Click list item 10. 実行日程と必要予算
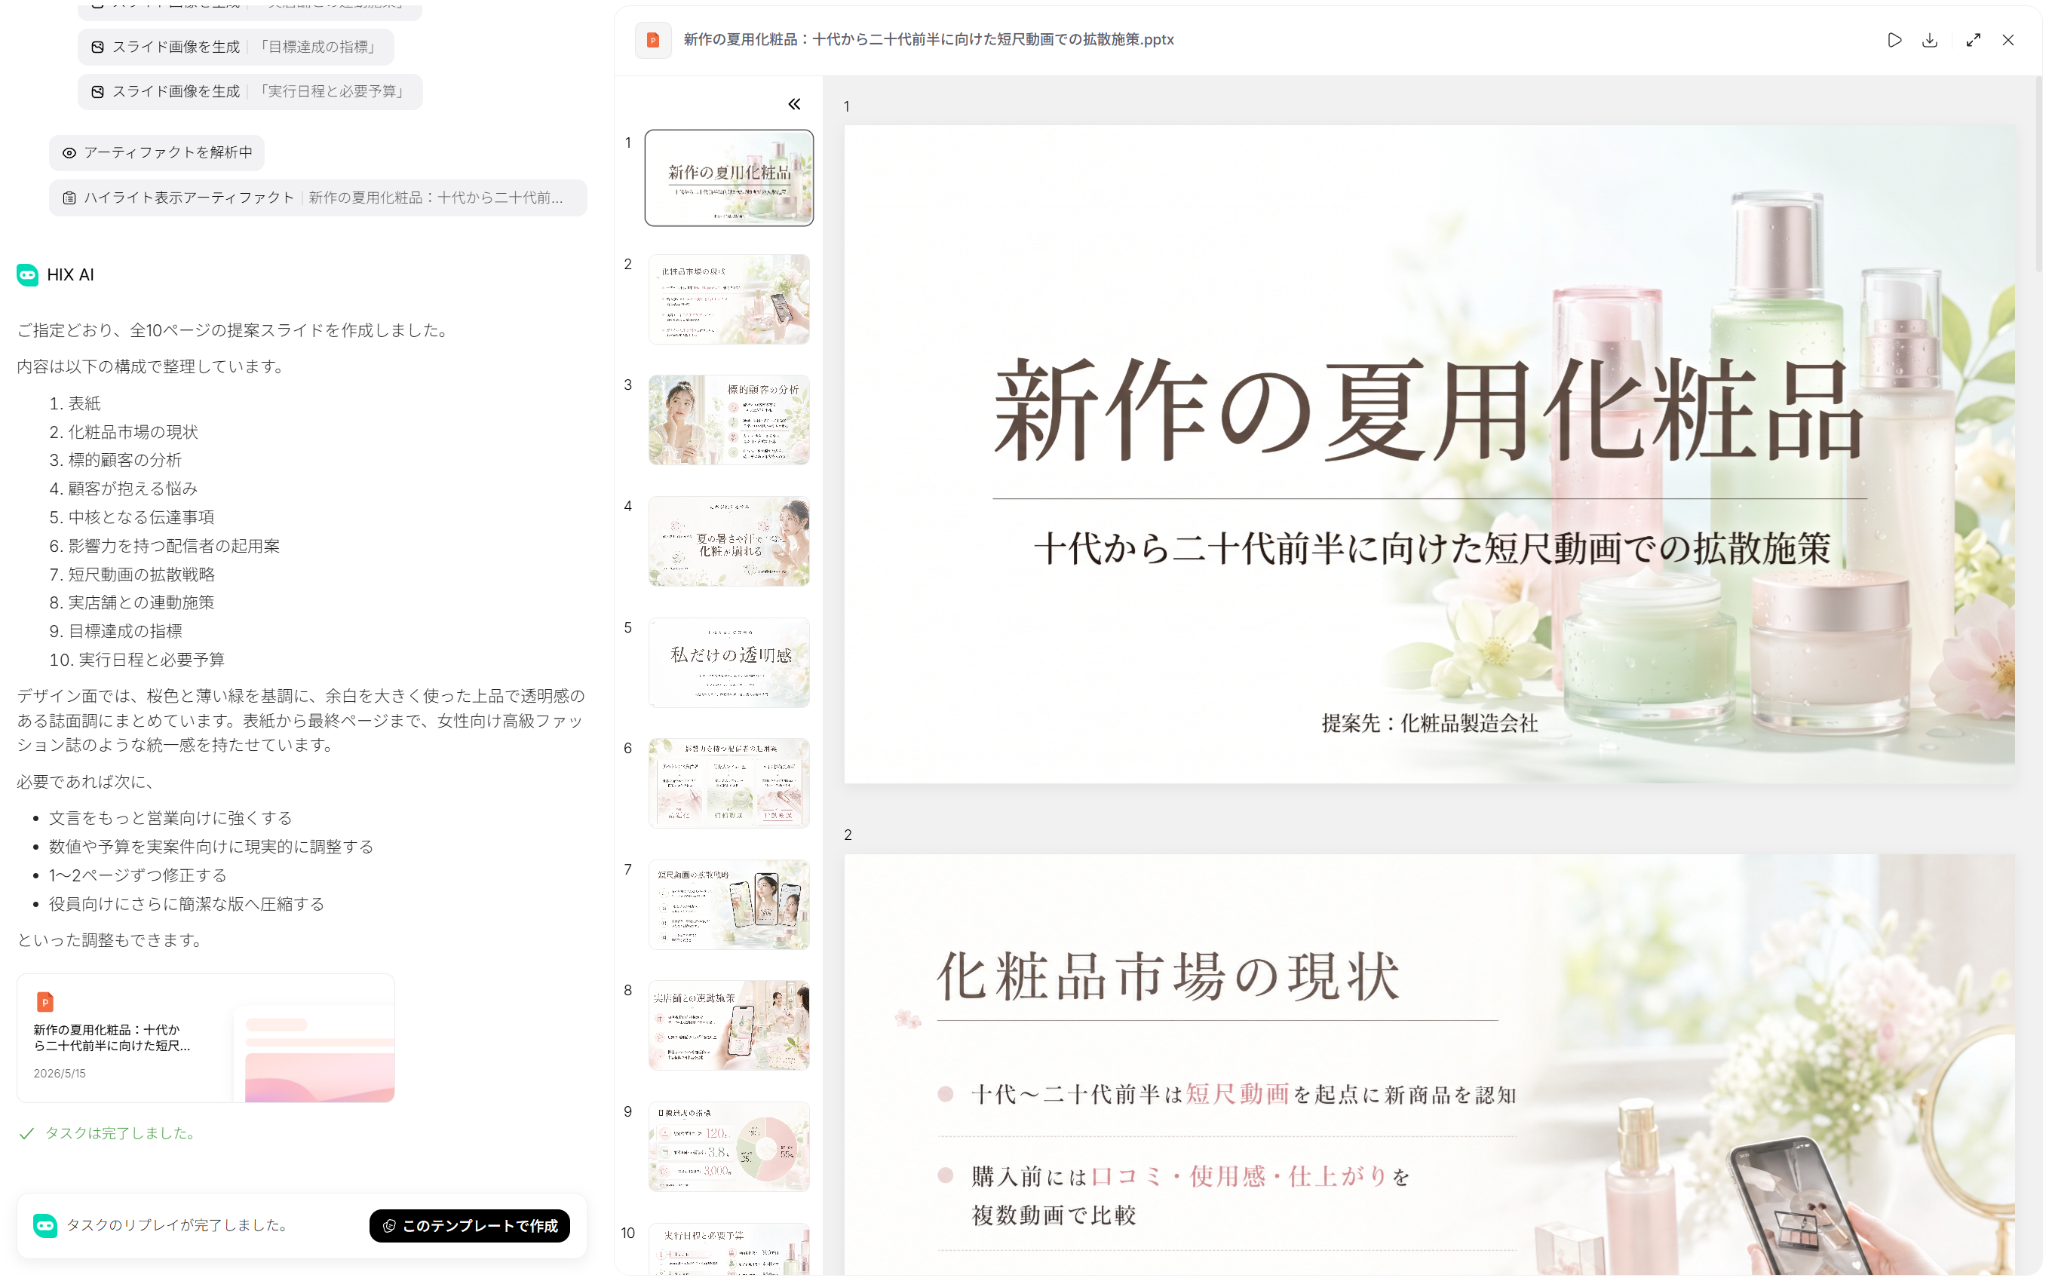This screenshot has width=2055, height=1287. point(136,660)
